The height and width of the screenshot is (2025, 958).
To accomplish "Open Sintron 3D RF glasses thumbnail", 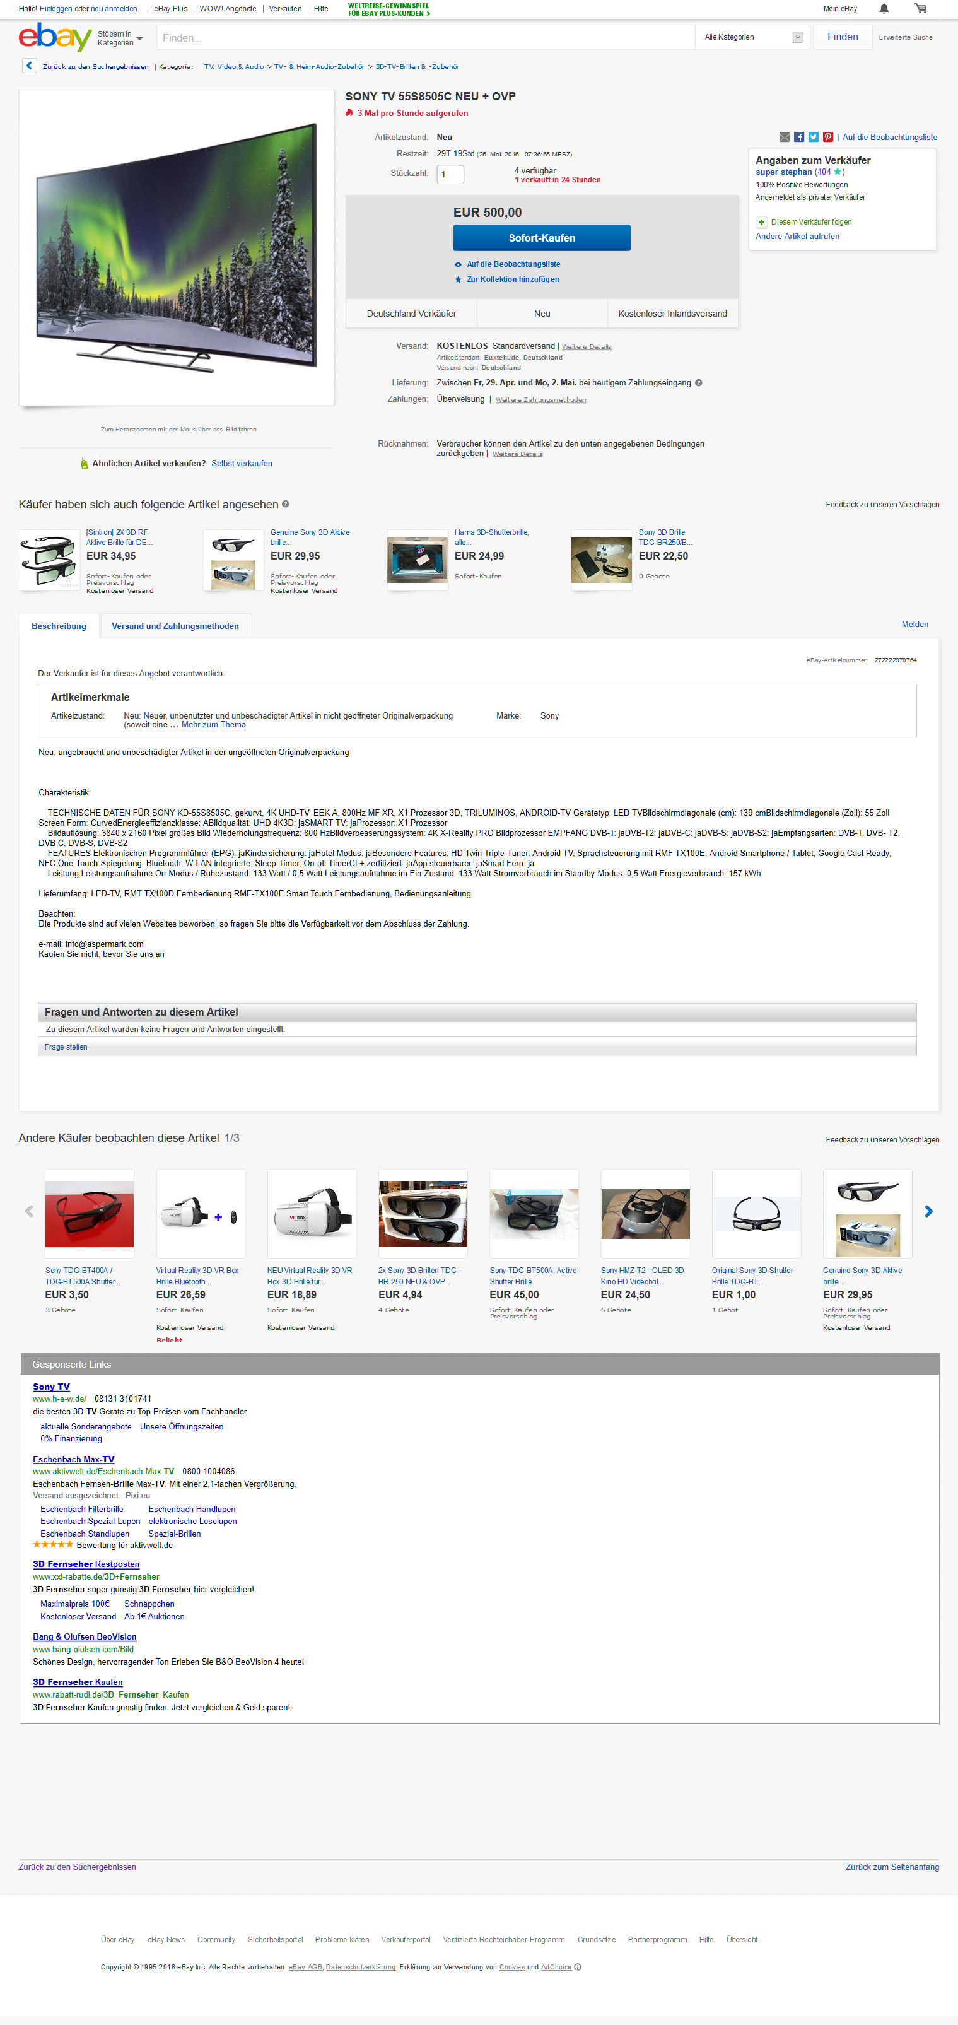I will tap(49, 561).
